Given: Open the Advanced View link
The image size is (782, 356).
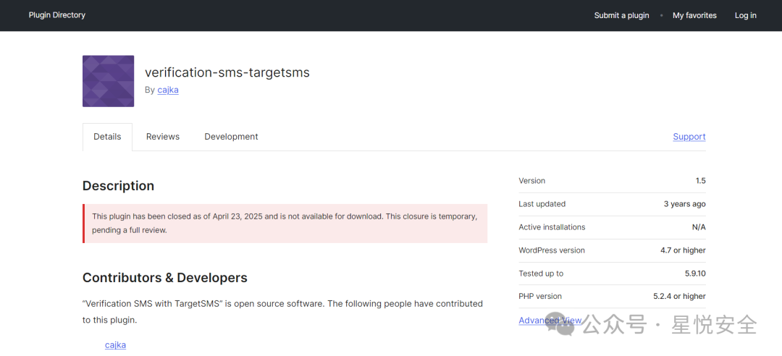Looking at the screenshot, I should tap(550, 320).
